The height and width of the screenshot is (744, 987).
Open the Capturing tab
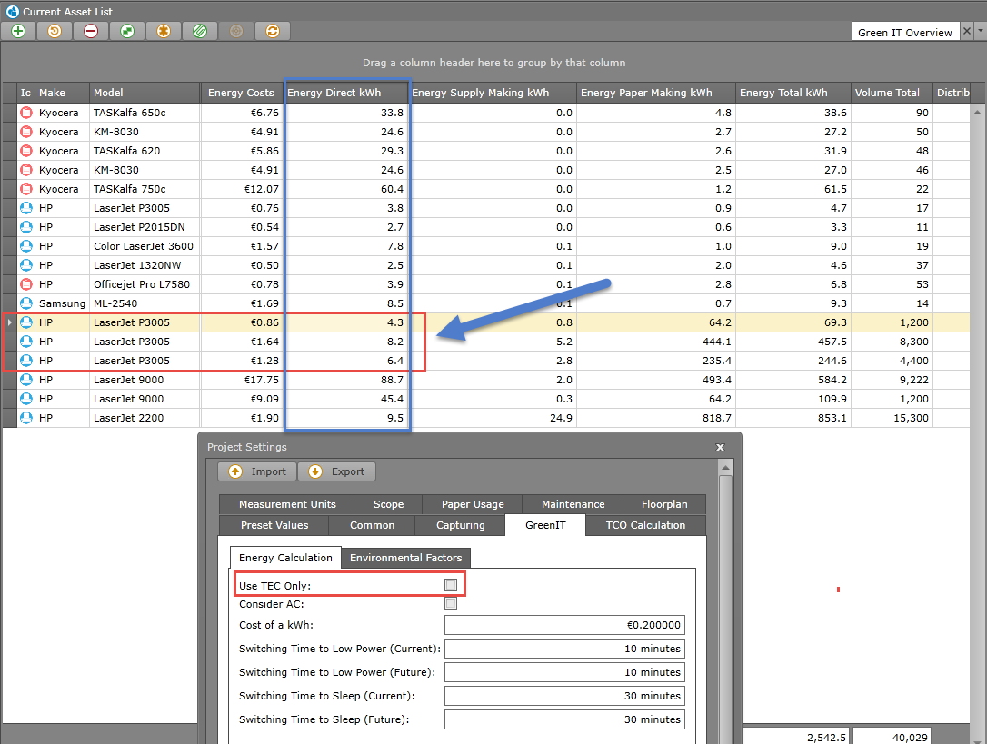click(460, 525)
